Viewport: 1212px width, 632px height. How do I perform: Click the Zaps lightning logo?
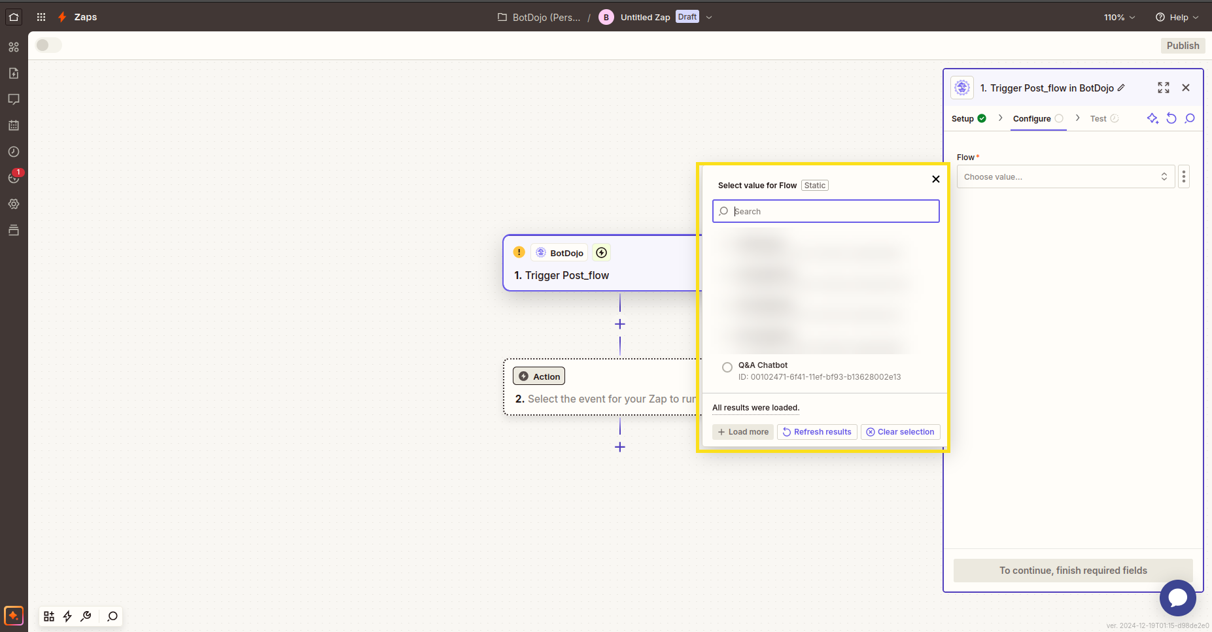click(62, 17)
